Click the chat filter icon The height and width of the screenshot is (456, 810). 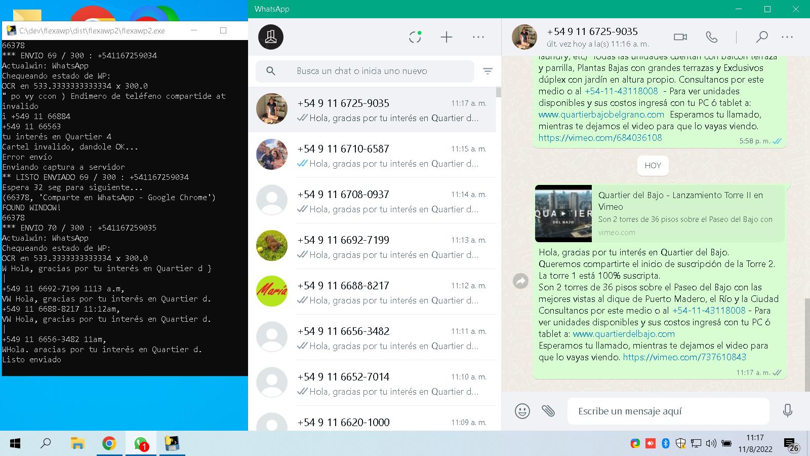488,71
